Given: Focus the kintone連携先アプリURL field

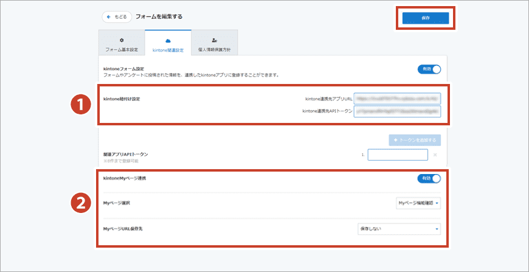Looking at the screenshot, I should pyautogui.click(x=397, y=97).
